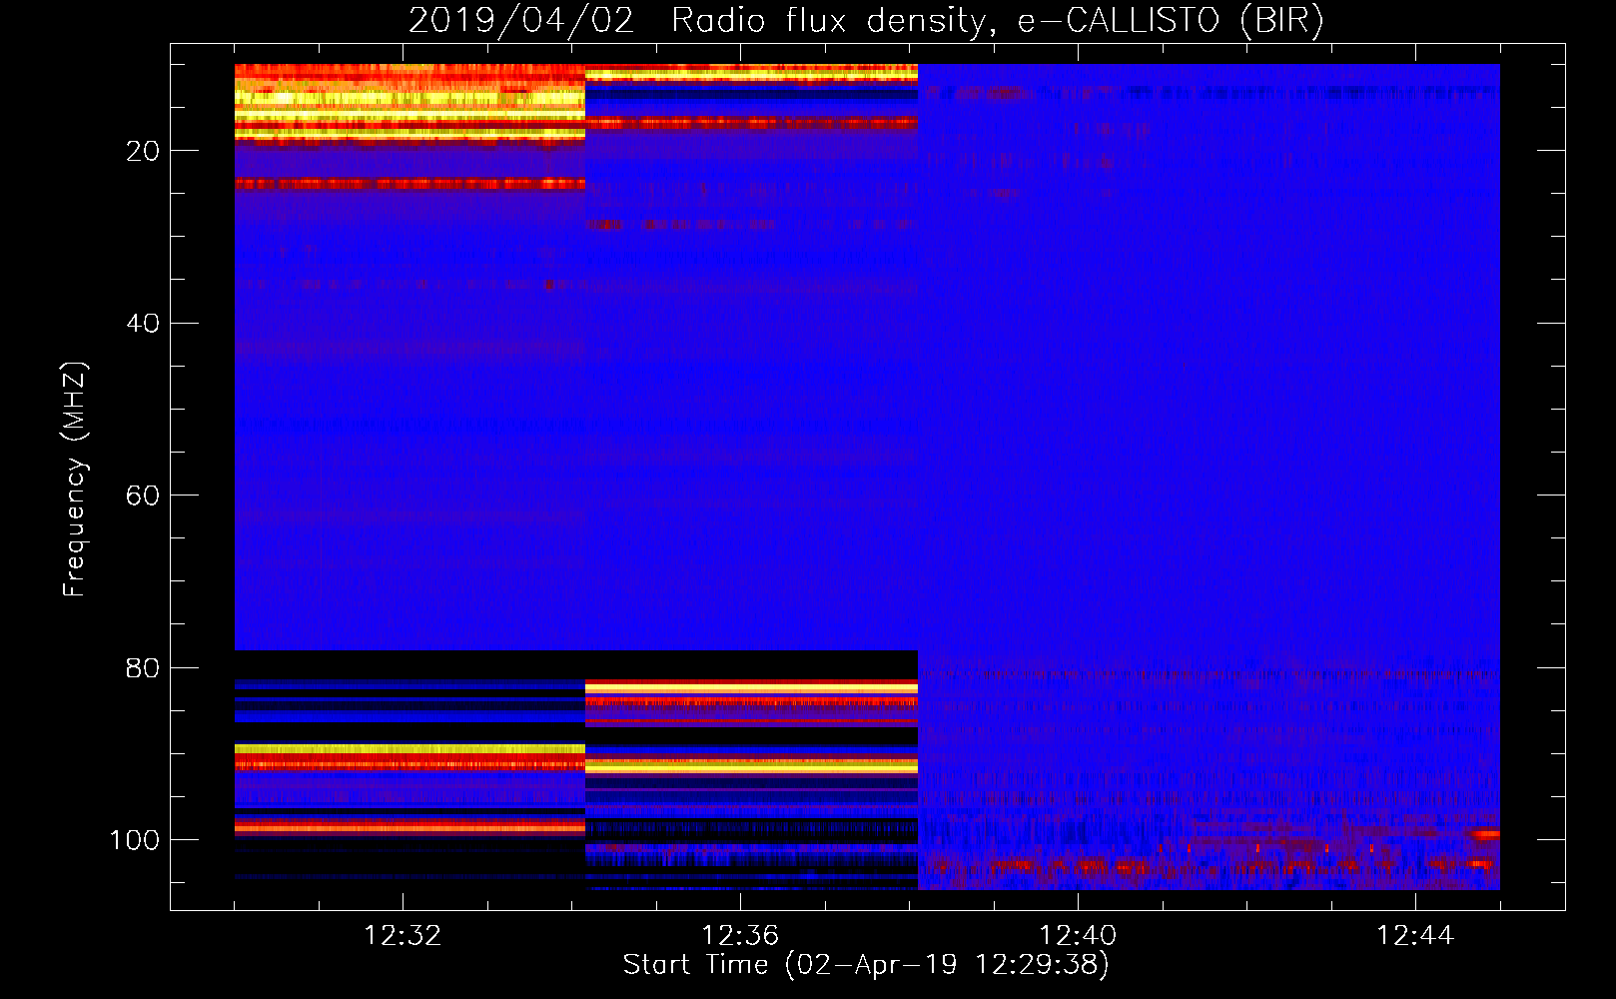This screenshot has width=1616, height=999.
Task: Click the 12:36 time tick label
Action: tap(740, 936)
